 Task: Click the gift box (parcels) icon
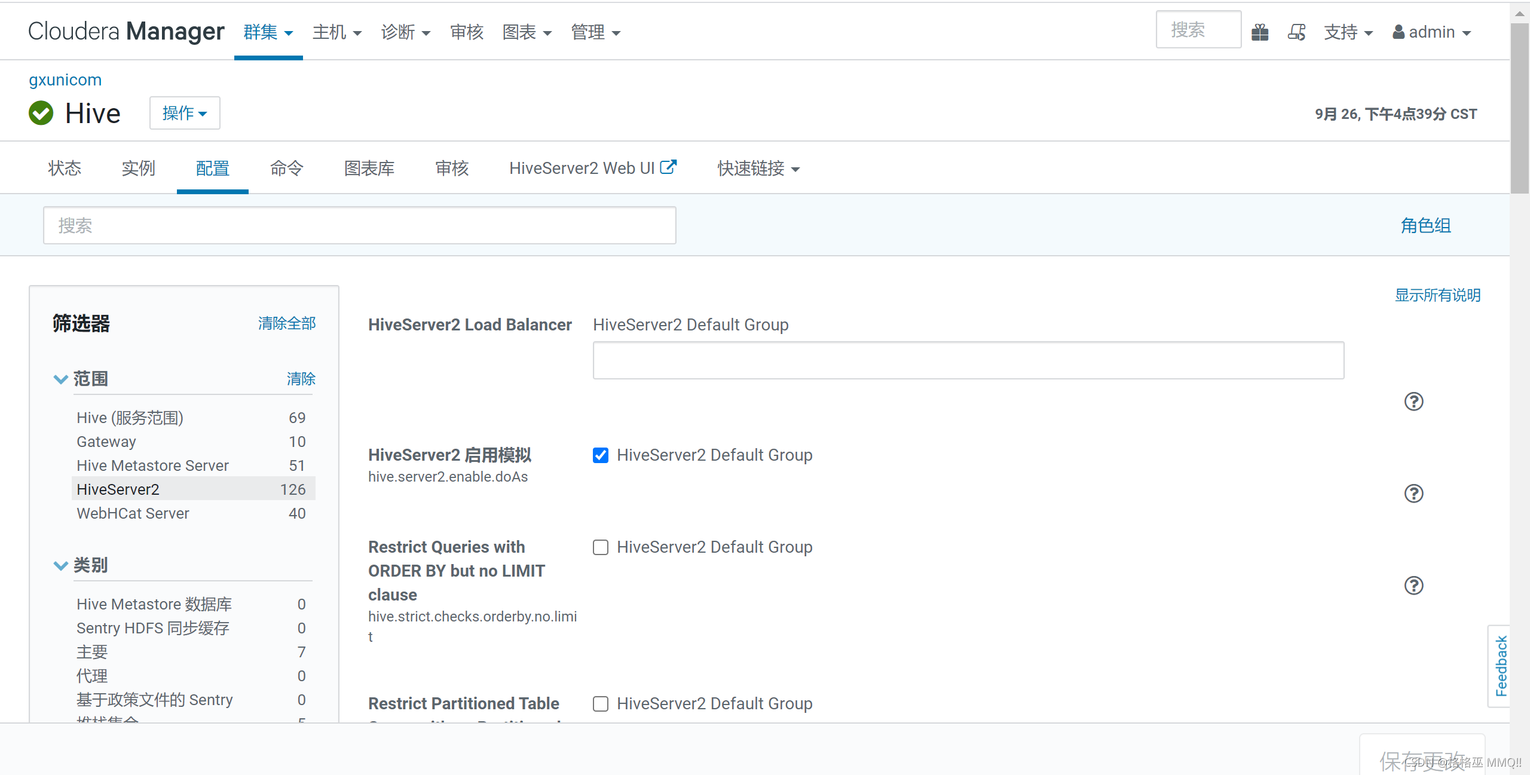click(x=1260, y=32)
